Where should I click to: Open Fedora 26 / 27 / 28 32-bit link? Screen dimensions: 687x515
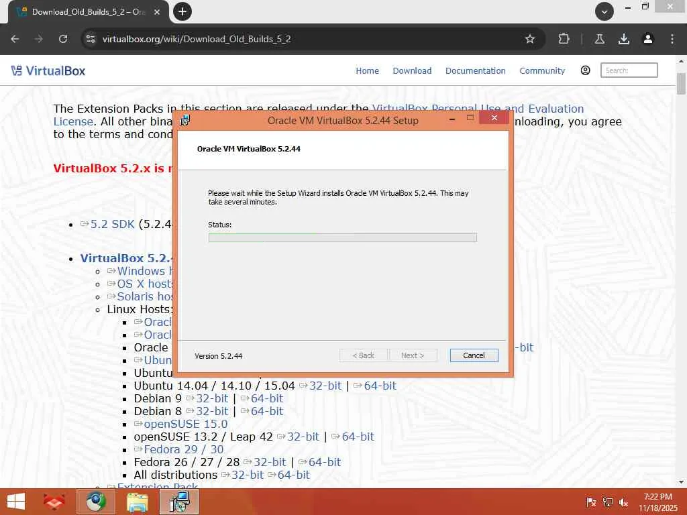pyautogui.click(x=270, y=462)
